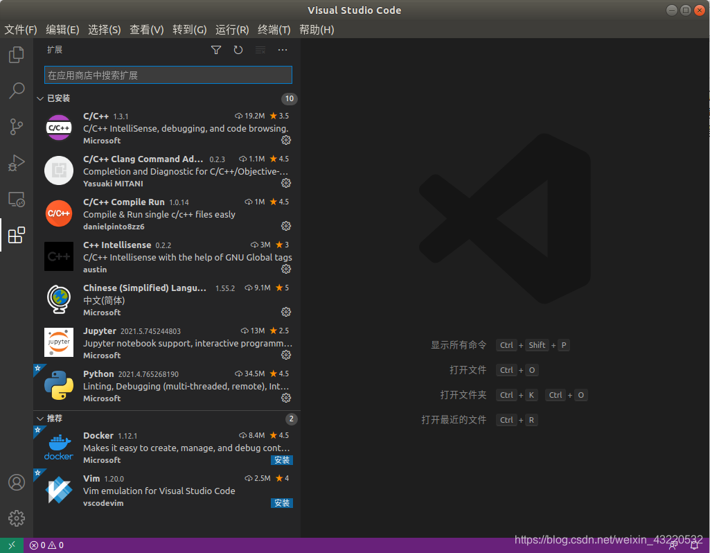The image size is (710, 553).
Task: Open the Manage gear in activity bar
Action: (17, 518)
